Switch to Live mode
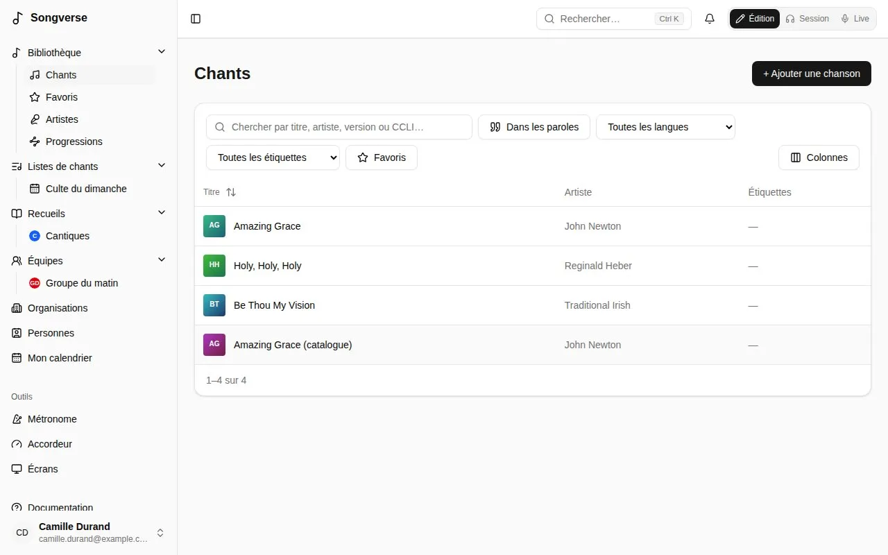Viewport: 888px width, 555px height. pos(855,19)
